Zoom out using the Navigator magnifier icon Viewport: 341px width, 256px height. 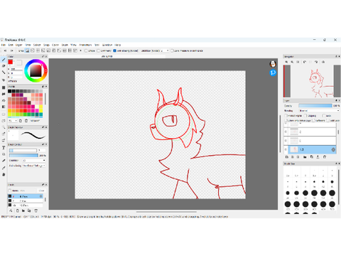(x=292, y=62)
